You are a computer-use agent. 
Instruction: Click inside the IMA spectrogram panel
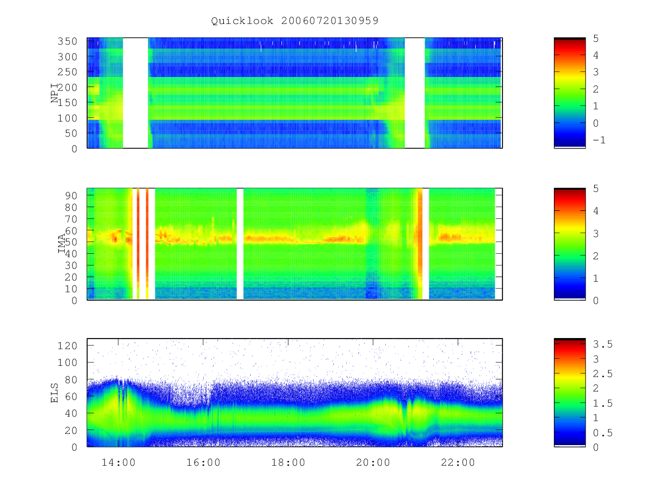pyautogui.click(x=295, y=244)
